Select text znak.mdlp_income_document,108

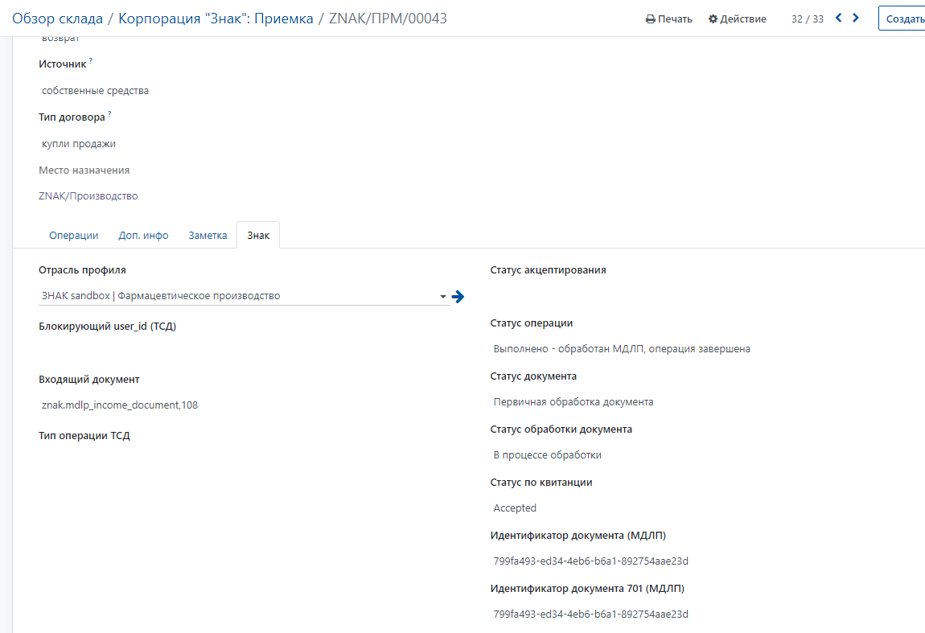pos(120,405)
